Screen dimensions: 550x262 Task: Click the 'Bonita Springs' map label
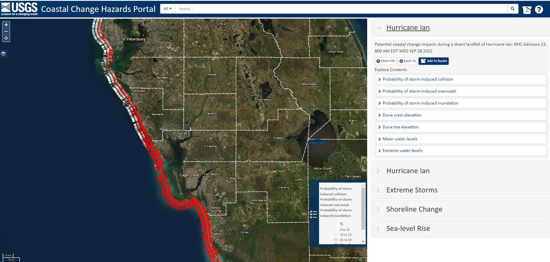[x=216, y=209]
